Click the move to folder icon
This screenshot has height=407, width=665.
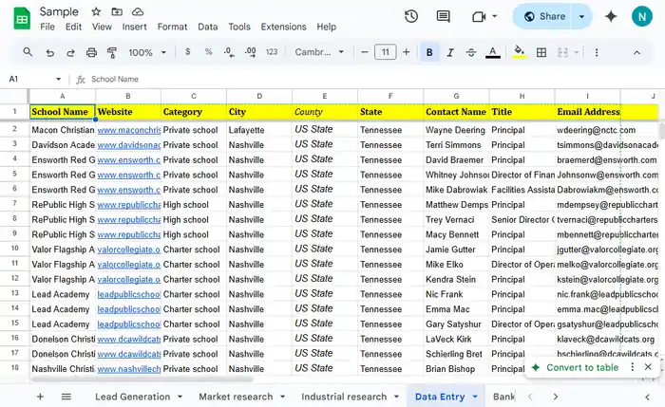coord(117,11)
